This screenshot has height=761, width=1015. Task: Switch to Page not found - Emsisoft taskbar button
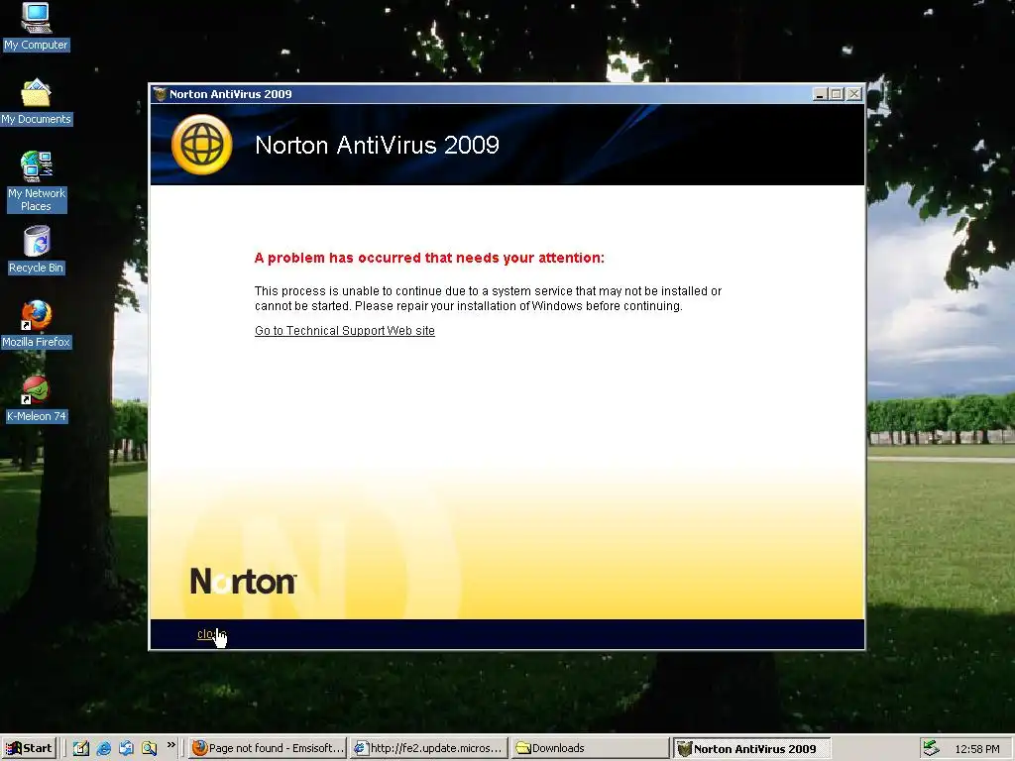click(x=268, y=748)
